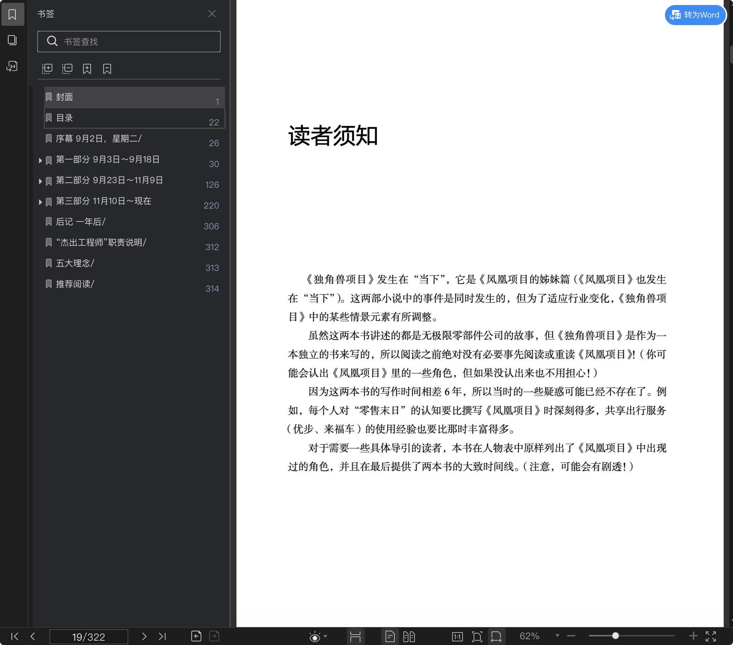Open the eye protection mode dropdown arrow
This screenshot has height=645, width=733.
[325, 636]
